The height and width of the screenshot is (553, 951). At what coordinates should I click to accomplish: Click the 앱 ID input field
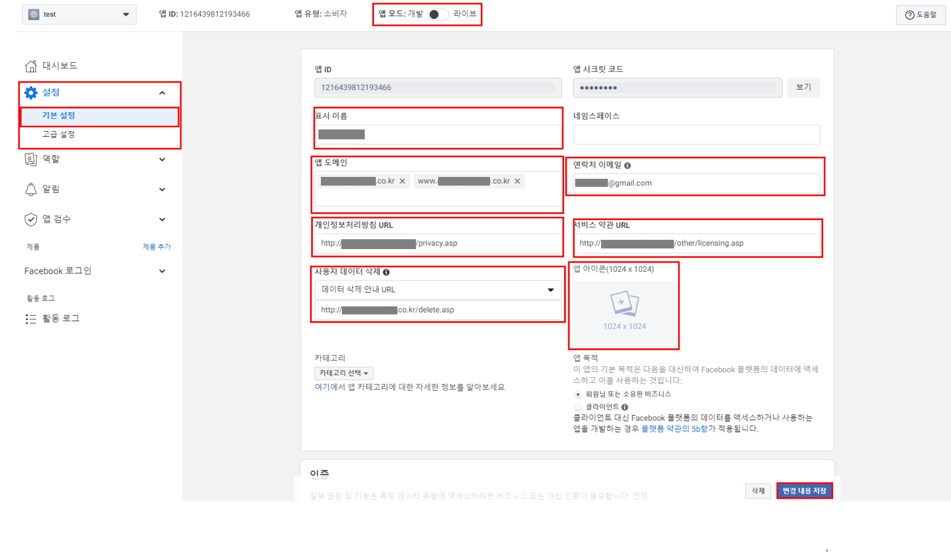click(438, 88)
